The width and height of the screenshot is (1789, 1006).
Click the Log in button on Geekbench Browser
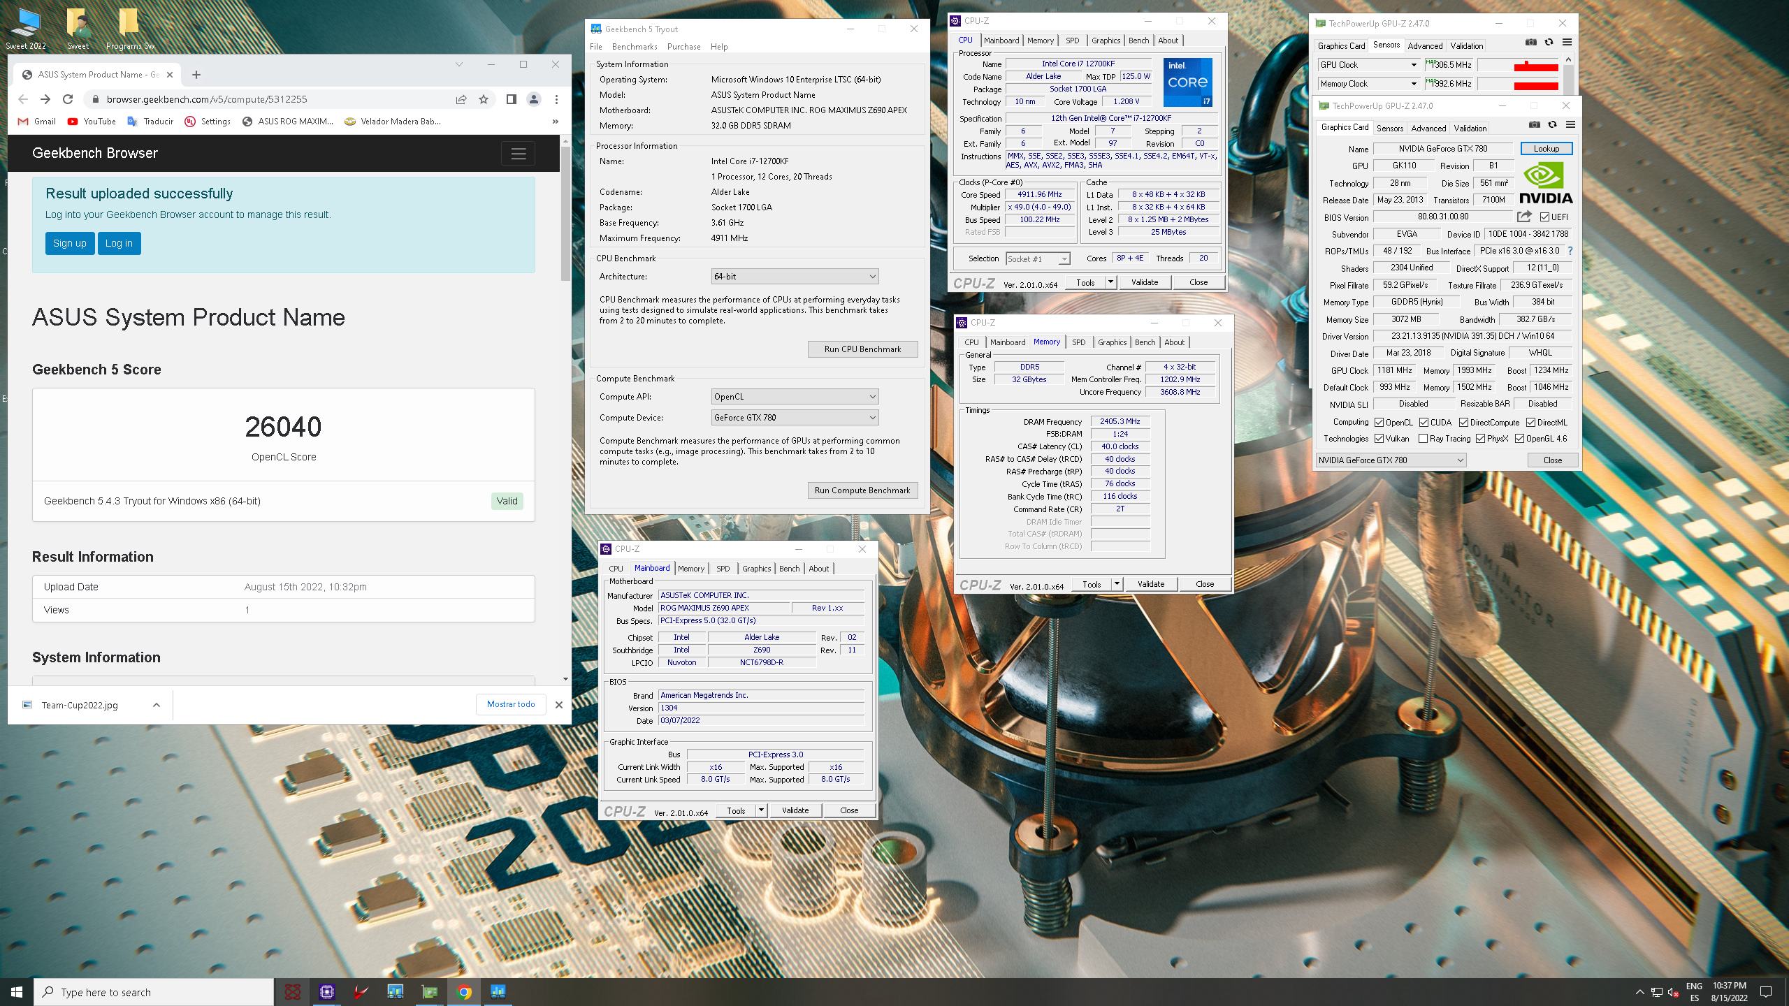tap(119, 243)
